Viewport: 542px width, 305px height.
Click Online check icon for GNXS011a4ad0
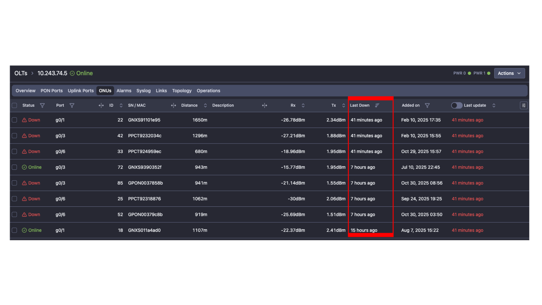pos(24,230)
